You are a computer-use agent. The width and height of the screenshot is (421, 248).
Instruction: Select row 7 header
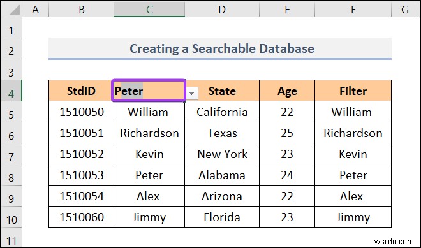tap(11, 154)
